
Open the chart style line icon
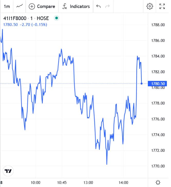(x=20, y=6)
